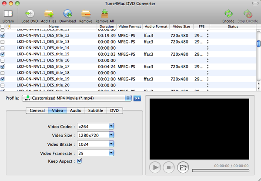Expand the Video Size dropdown
Viewport: 261px width, 181px height.
pos(111,135)
